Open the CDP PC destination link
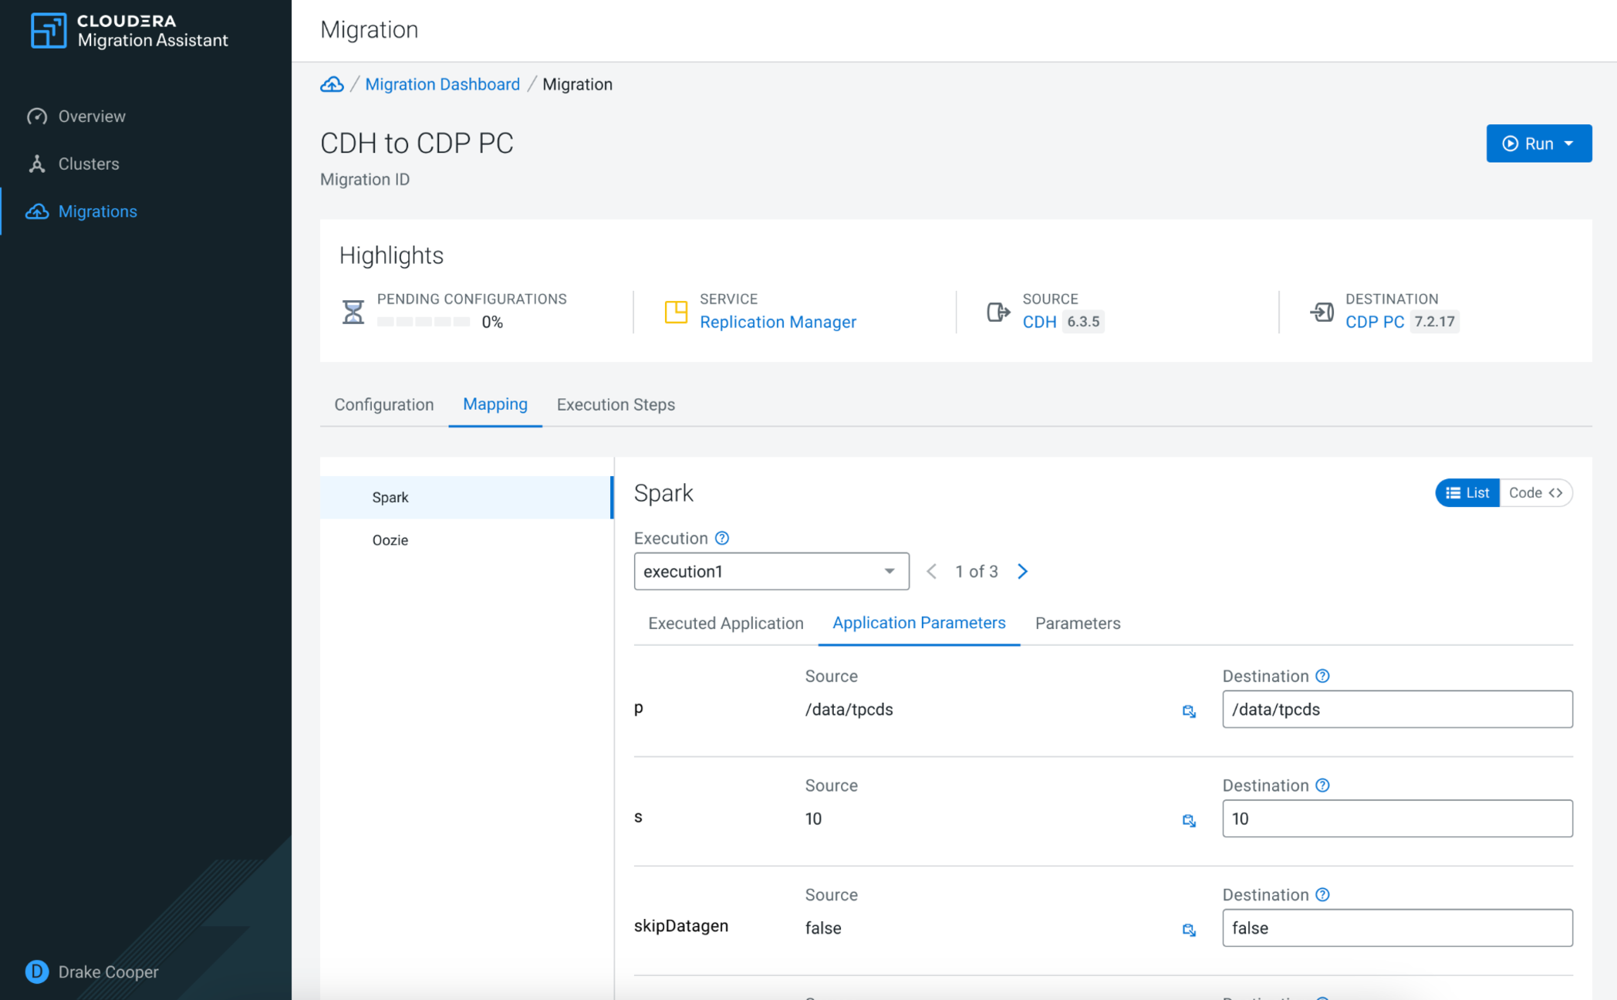This screenshot has width=1617, height=1000. (x=1375, y=322)
